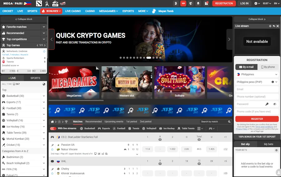Select By e-mail registration method
The height and width of the screenshot is (177, 281).
coord(246,67)
